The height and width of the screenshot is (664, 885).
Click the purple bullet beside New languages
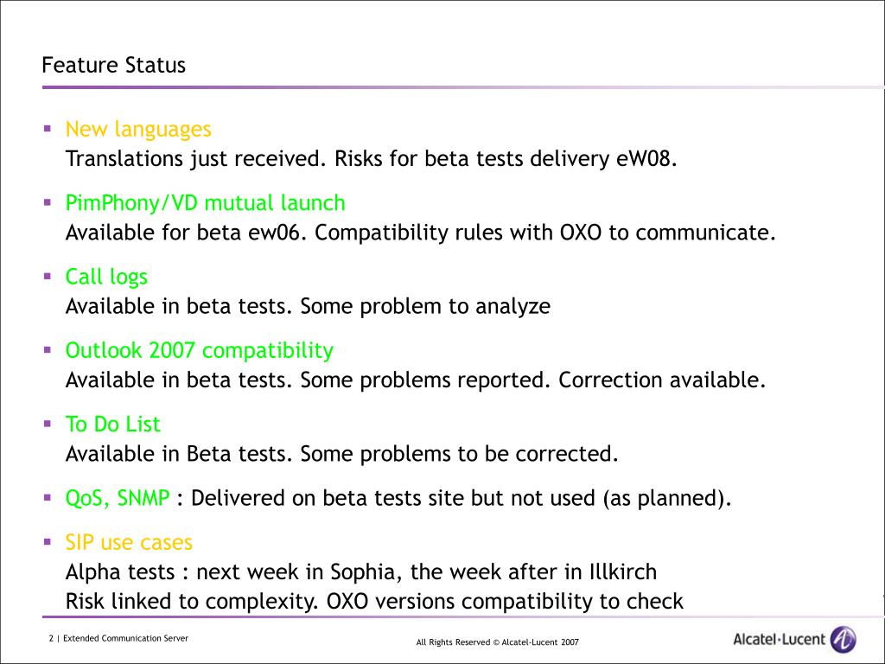[x=48, y=129]
